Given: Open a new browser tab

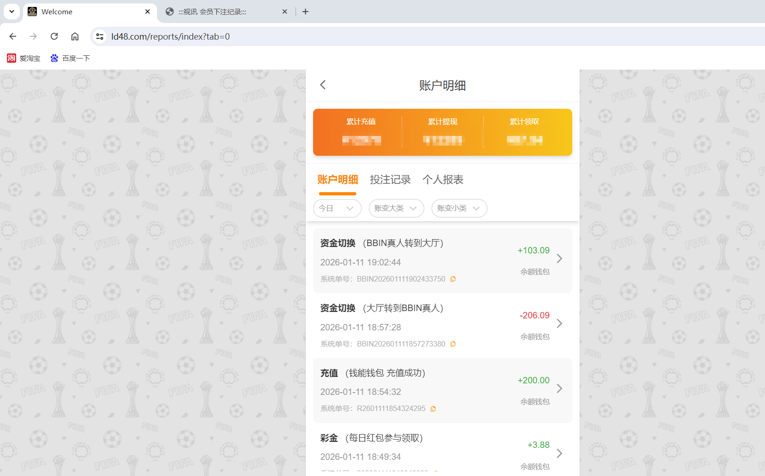Looking at the screenshot, I should click(x=305, y=12).
